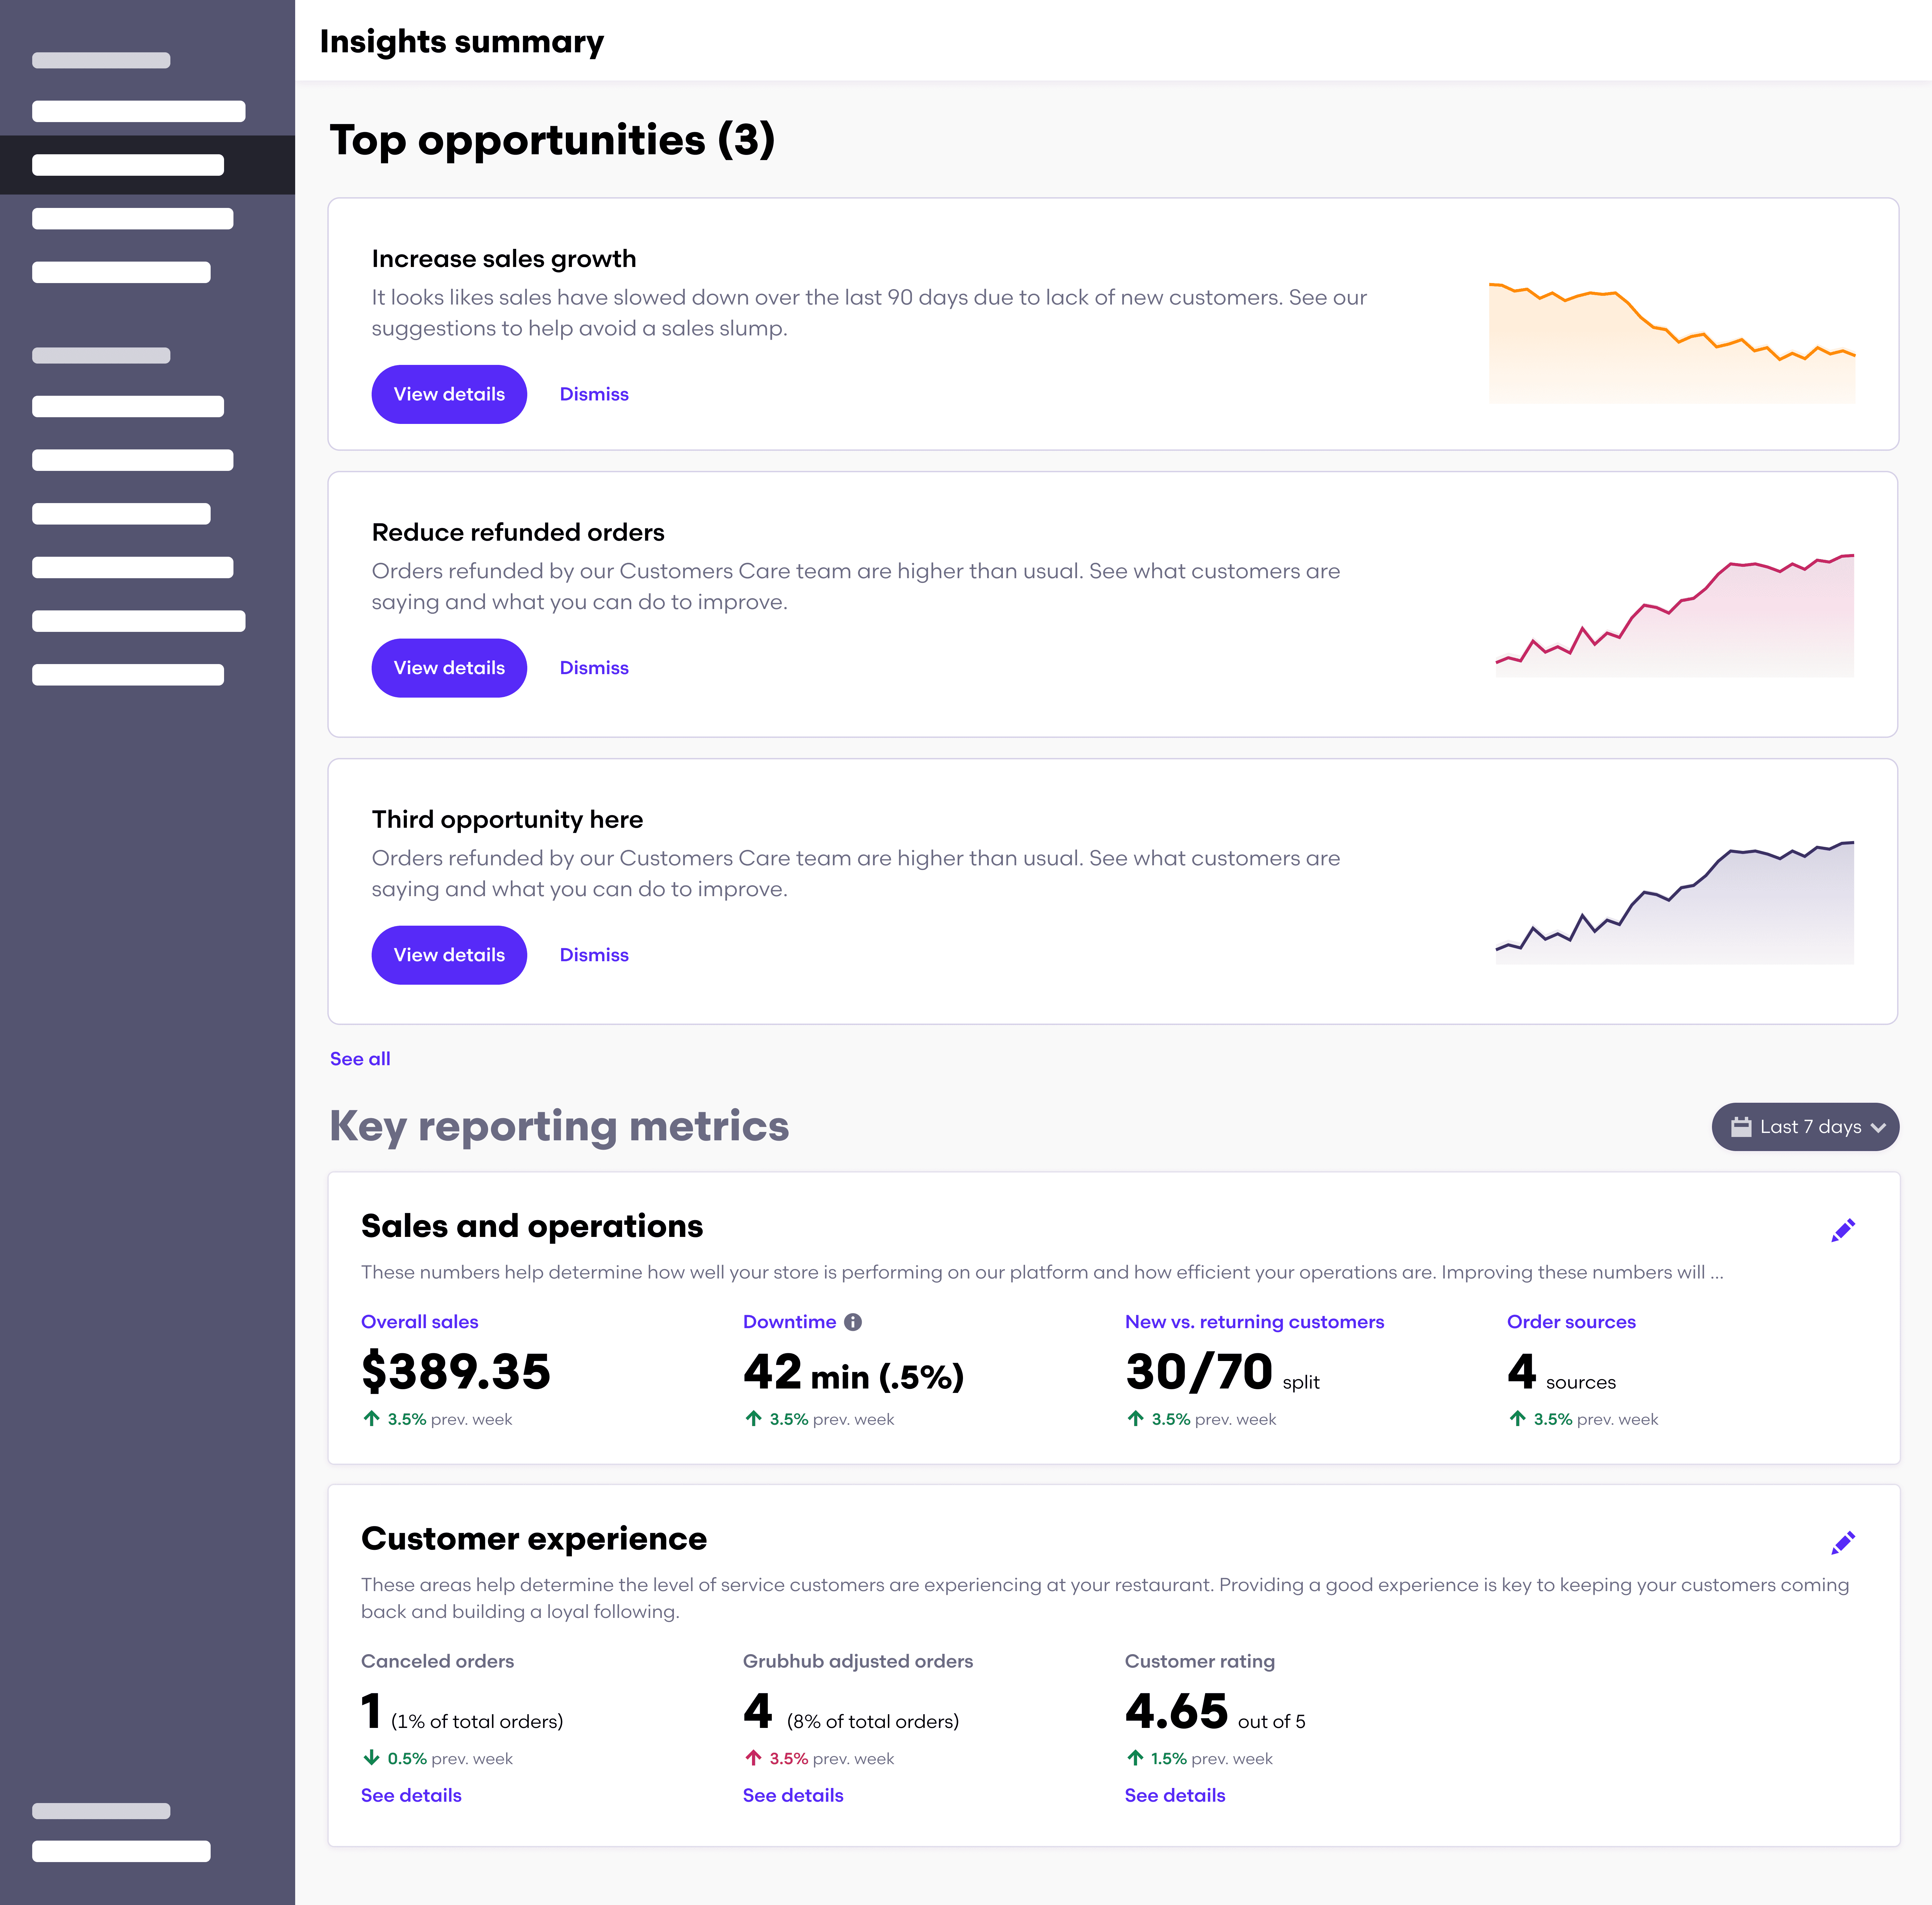Dismiss the Reduce refunded orders opportunity

click(594, 668)
